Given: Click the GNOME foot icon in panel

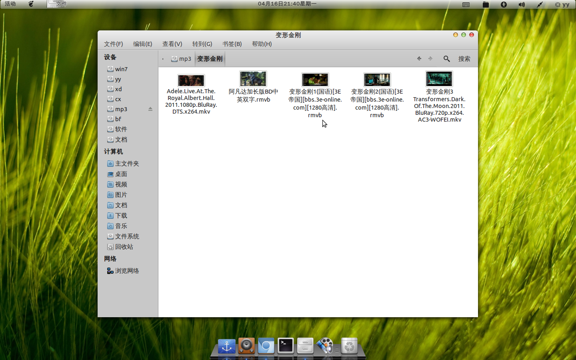Looking at the screenshot, I should pos(31,4).
